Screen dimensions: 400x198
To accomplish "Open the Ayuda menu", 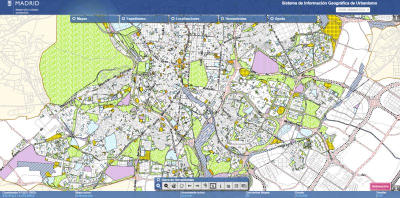I will tap(292, 18).
